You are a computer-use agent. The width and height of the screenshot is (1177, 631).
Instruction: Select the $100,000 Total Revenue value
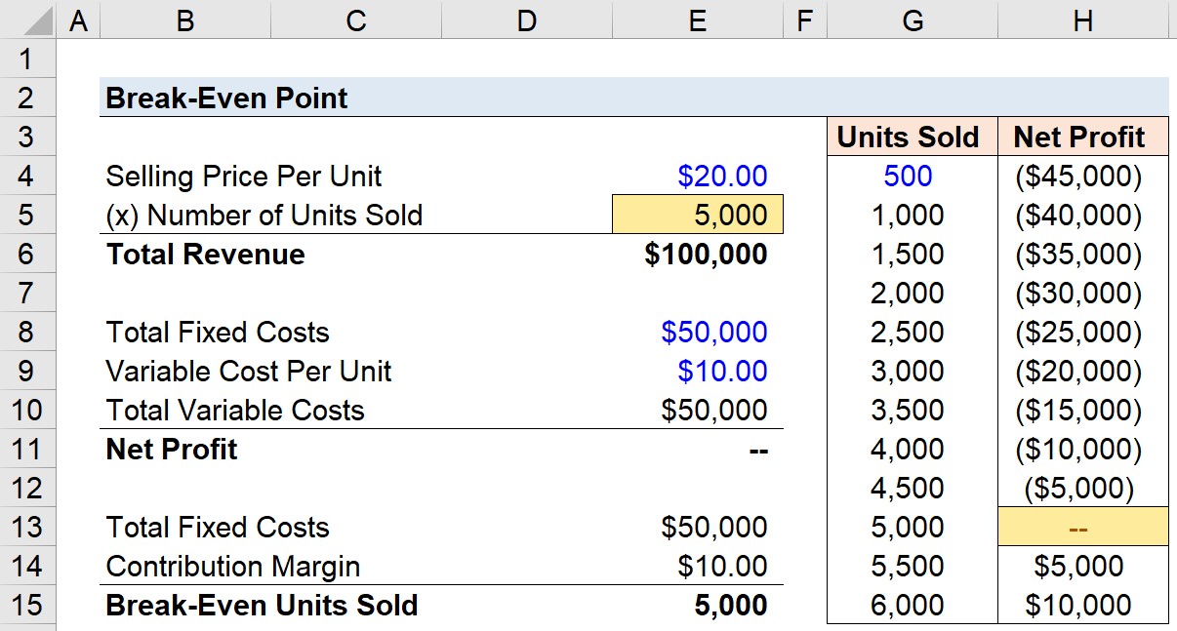click(x=707, y=254)
